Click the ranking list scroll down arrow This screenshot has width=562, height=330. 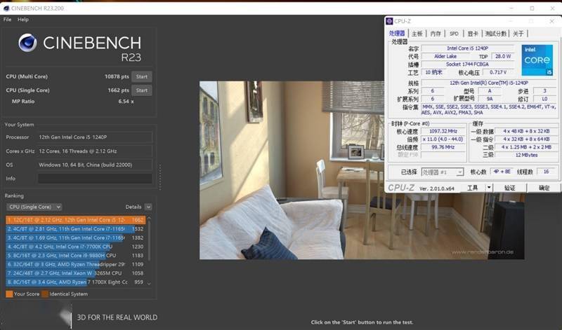[x=149, y=284]
